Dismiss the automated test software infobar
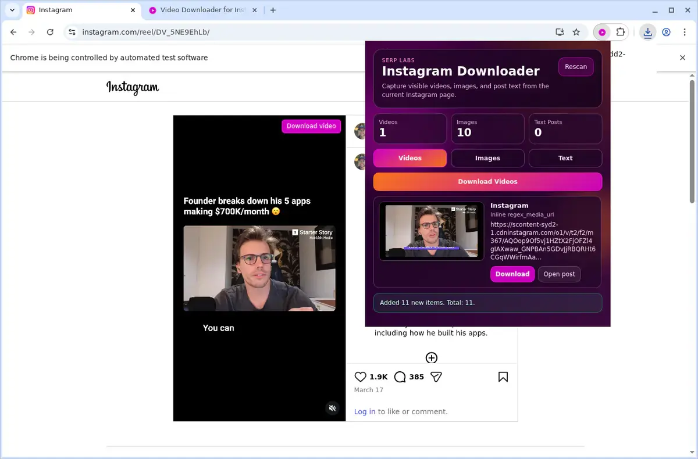 [x=683, y=58]
